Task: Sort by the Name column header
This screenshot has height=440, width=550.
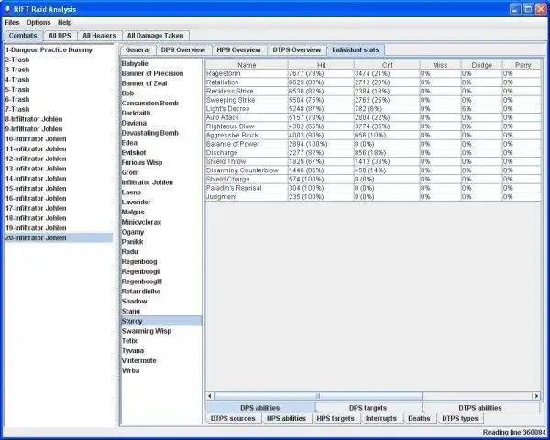Action: point(247,65)
